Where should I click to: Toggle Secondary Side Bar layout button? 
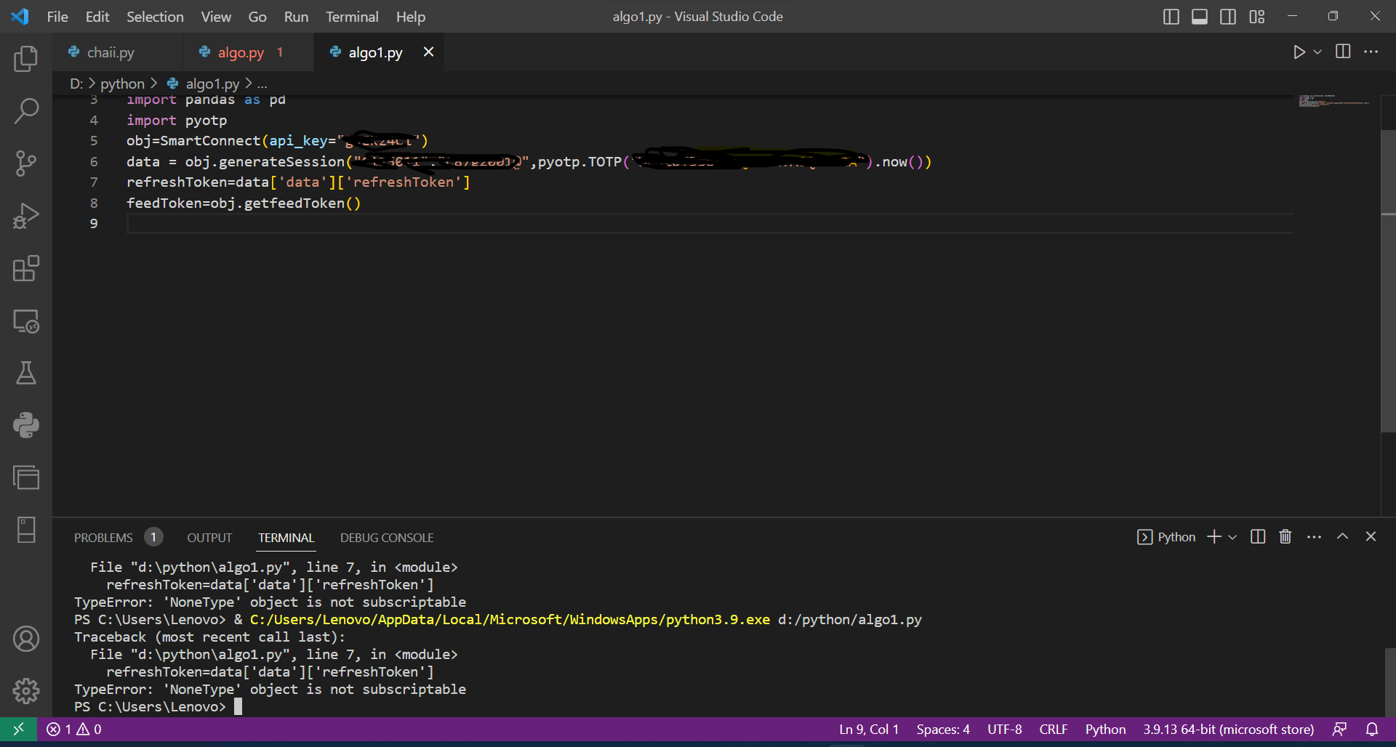point(1228,17)
